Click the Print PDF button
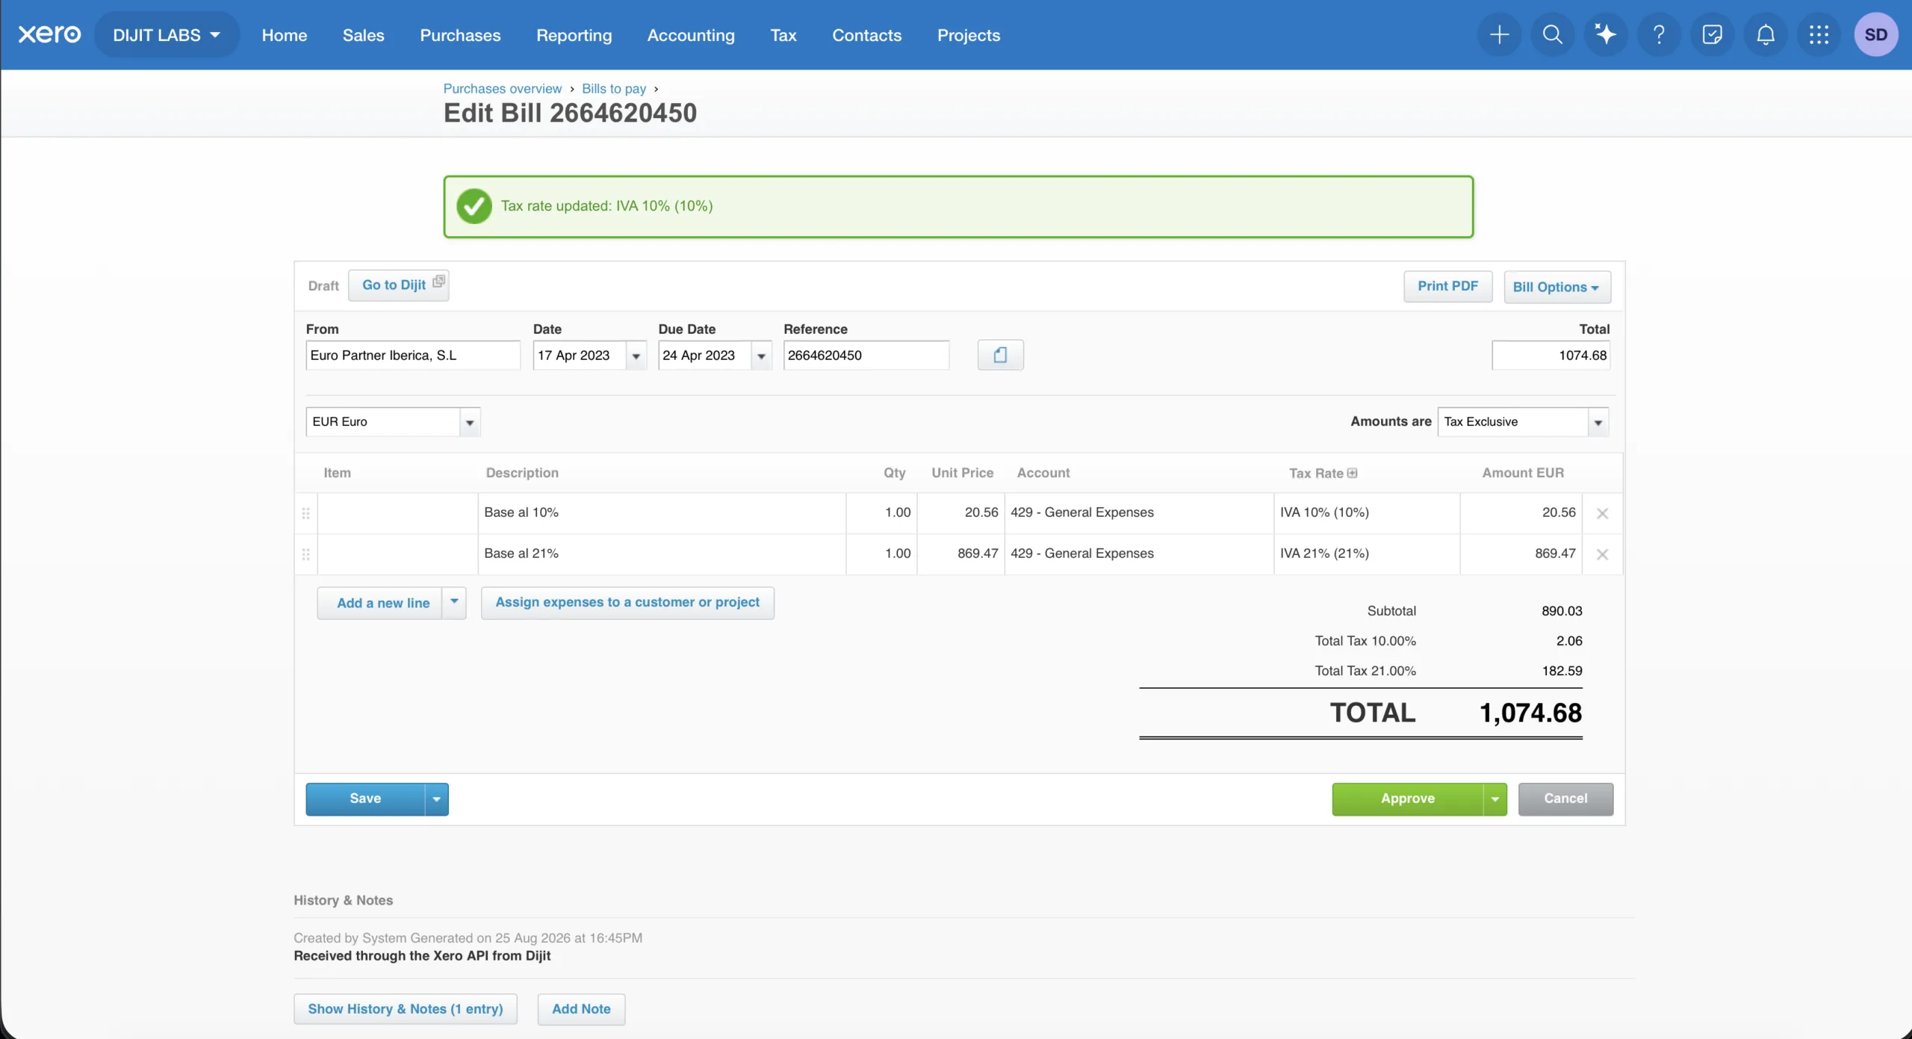This screenshot has width=1912, height=1039. tap(1447, 286)
